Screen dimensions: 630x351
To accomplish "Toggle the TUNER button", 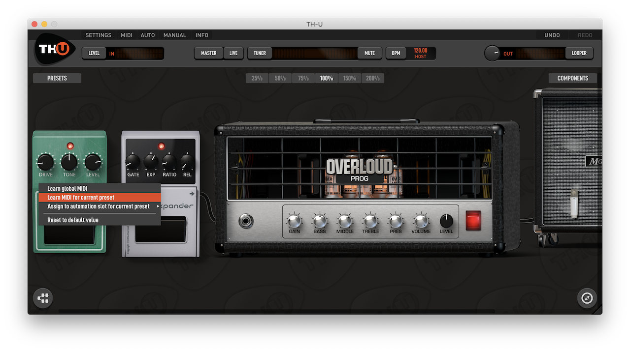I will click(260, 53).
